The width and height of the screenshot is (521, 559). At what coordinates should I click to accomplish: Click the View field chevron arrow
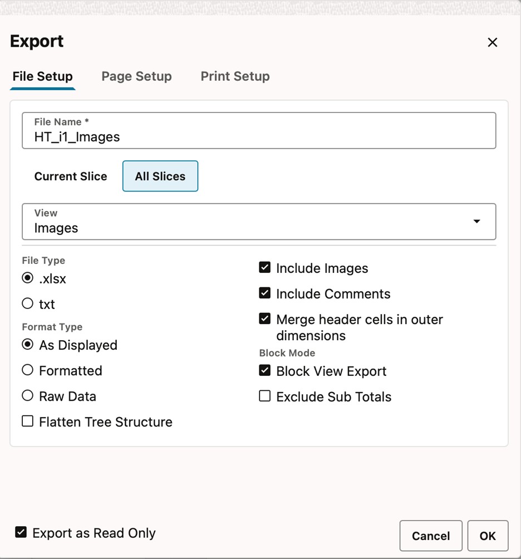(x=476, y=221)
